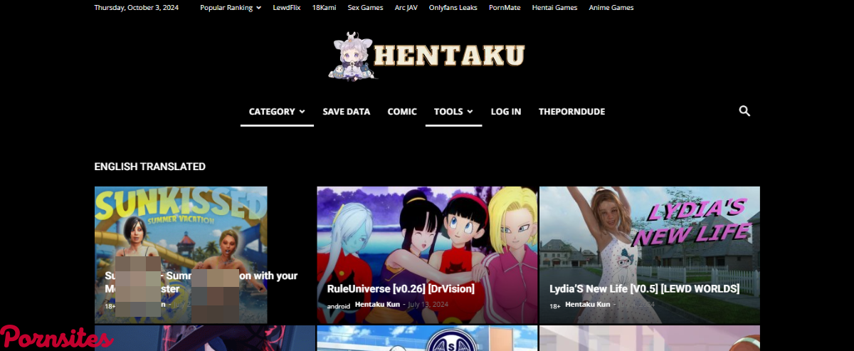This screenshot has width=854, height=351.
Task: Open RuleUniverse [v0.26] [DrVision] post title
Action: coord(401,289)
